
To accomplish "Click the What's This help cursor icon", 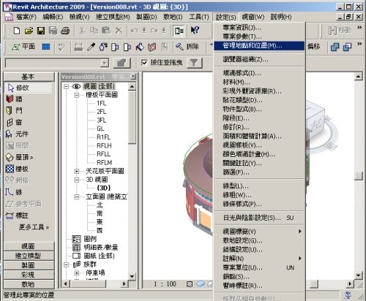I will (x=195, y=30).
